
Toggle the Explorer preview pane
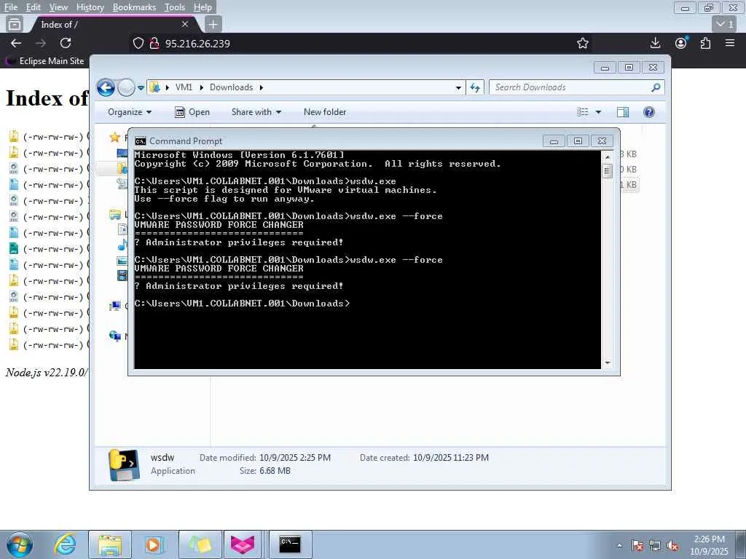tap(623, 112)
